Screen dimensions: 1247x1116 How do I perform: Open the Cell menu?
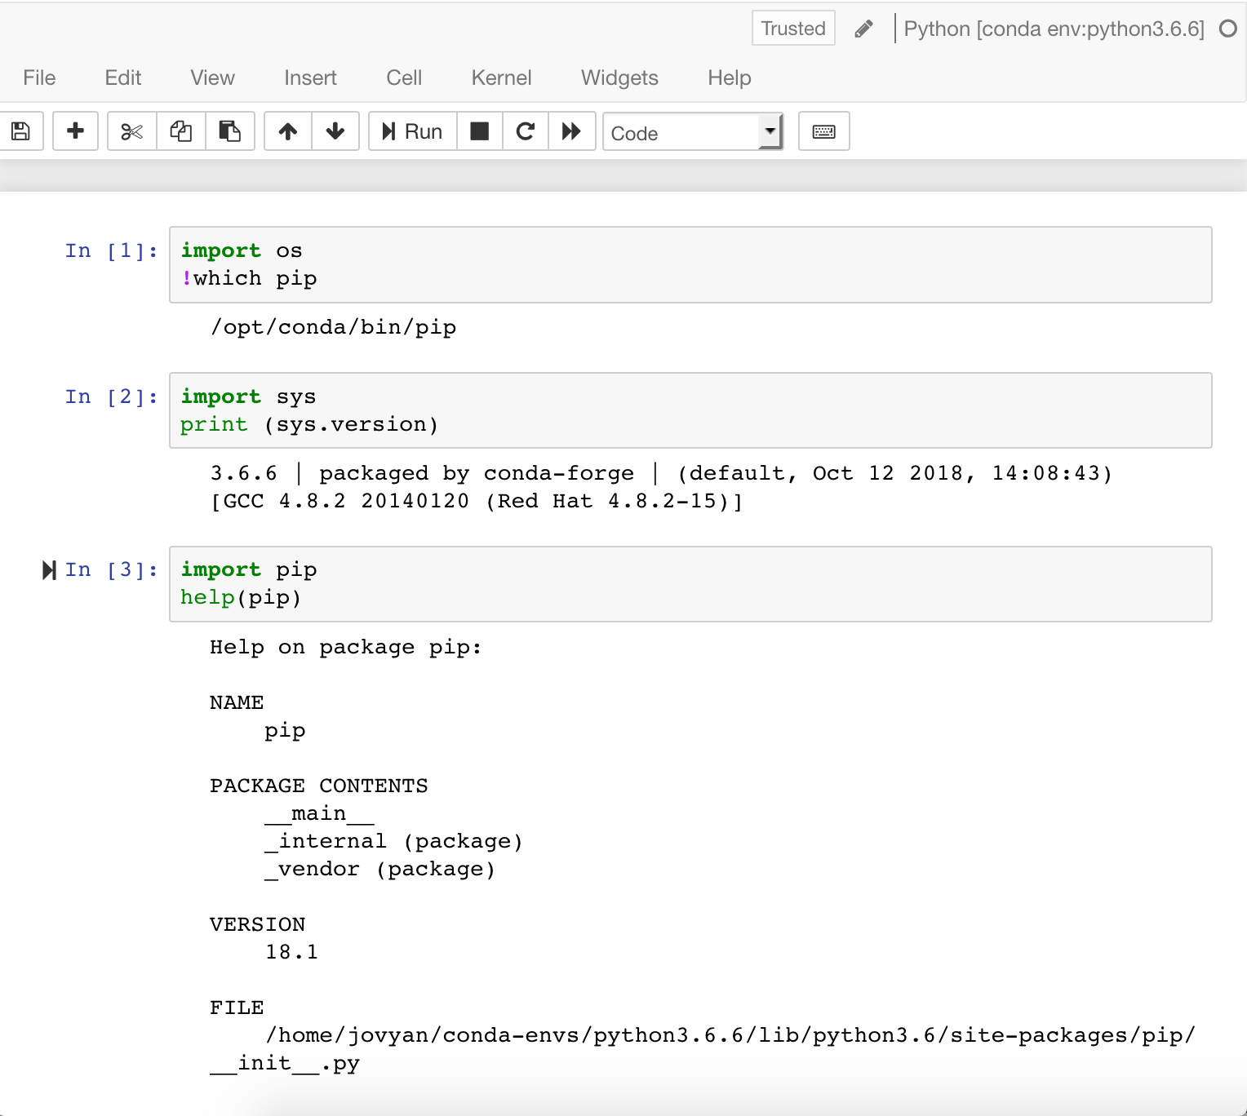coord(404,77)
